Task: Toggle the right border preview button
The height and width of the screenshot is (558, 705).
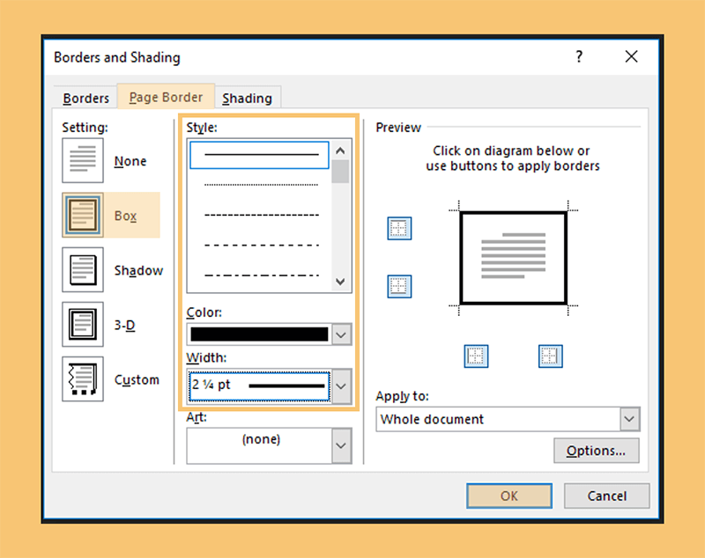Action: coord(550,356)
